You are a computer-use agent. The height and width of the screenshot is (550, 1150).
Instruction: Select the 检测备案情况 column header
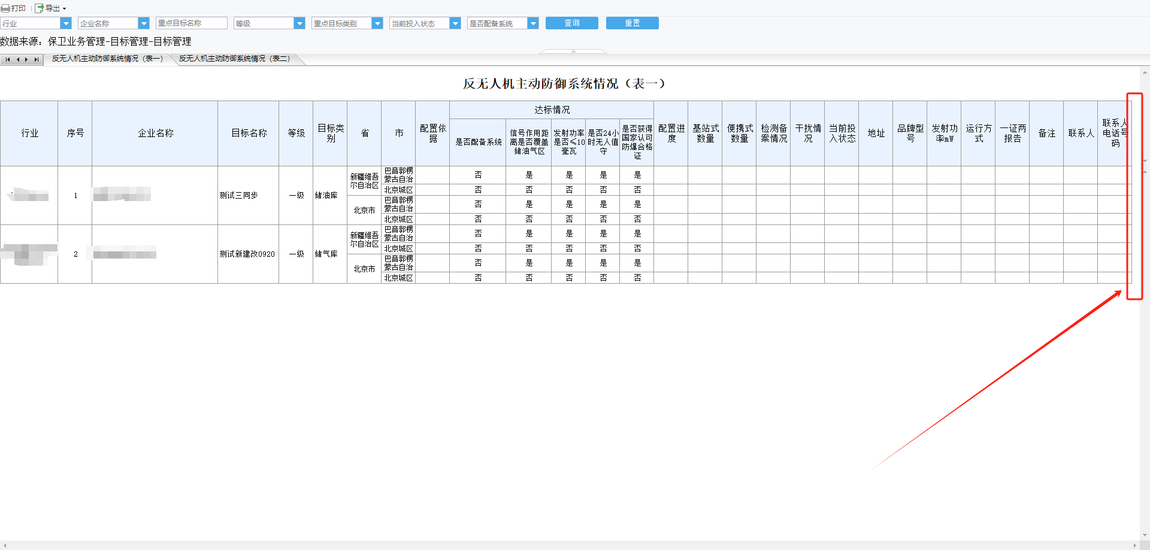(x=773, y=133)
